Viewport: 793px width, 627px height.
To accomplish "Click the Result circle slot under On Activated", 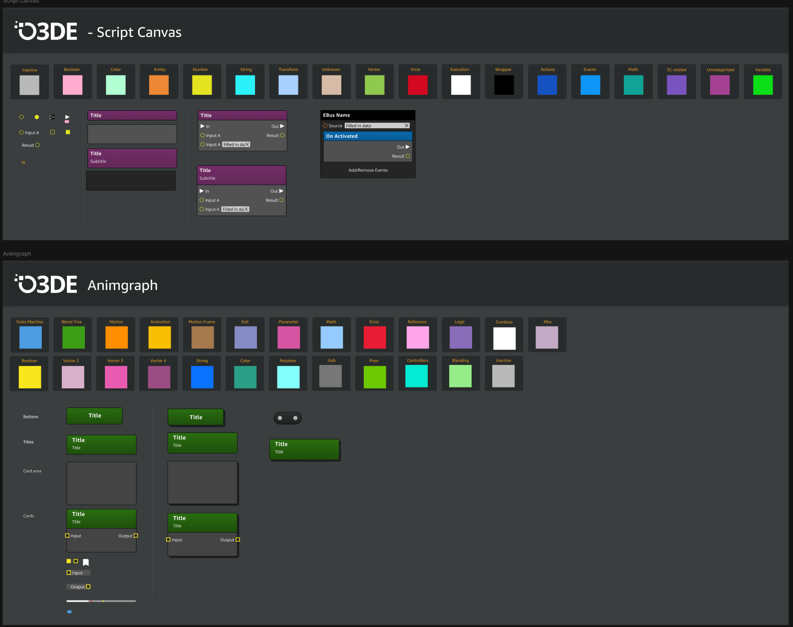I will (x=408, y=156).
